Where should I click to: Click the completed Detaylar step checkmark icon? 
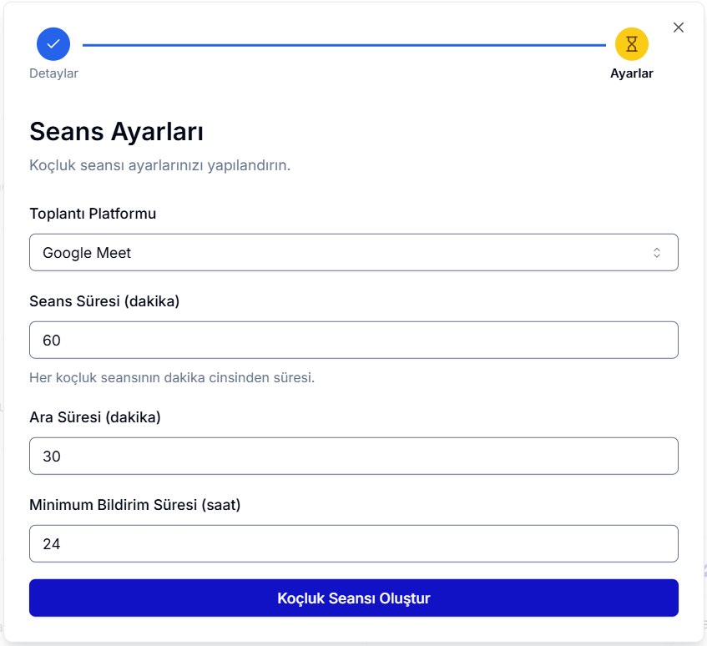coord(53,43)
